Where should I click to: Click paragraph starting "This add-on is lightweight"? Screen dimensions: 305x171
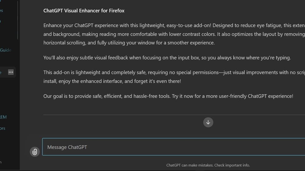point(173,77)
